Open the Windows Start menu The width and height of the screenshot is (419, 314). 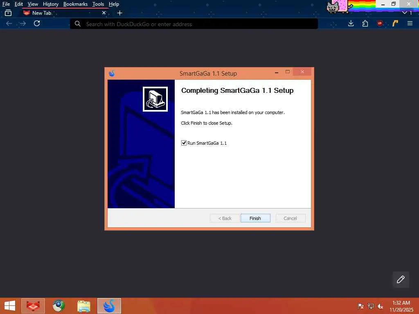(x=10, y=306)
